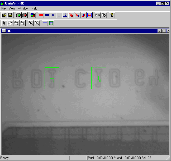Toggle the coarse blue grid overlay
171x161 pixels.
[x=45, y=23]
